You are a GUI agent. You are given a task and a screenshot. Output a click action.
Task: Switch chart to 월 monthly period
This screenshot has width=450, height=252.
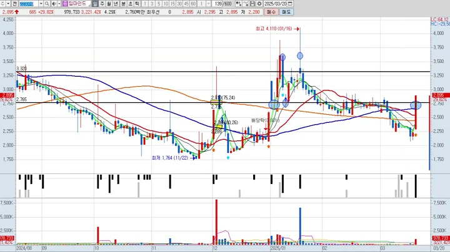(x=109, y=4)
